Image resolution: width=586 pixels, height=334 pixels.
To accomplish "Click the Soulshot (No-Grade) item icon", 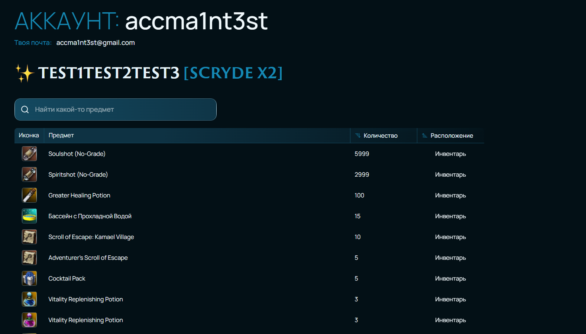I will click(x=29, y=154).
